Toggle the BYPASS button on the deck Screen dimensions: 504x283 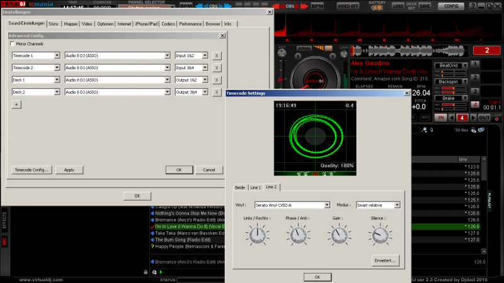(304, 48)
